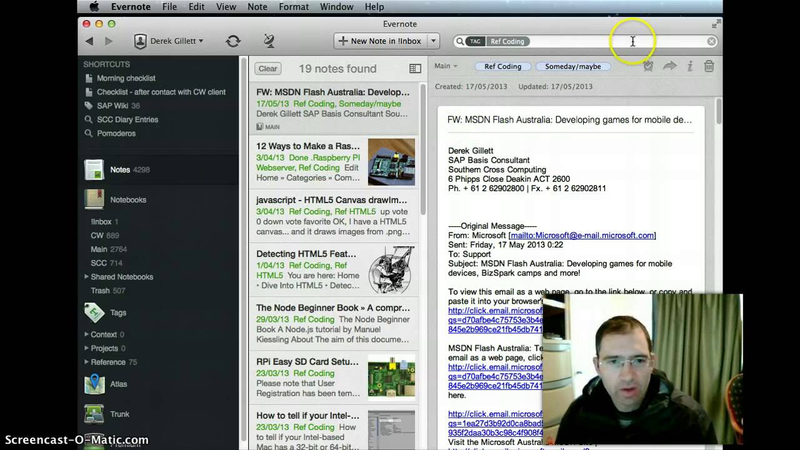The height and width of the screenshot is (450, 800).
Task: Open the New Note notebook dropdown arrow
Action: (433, 41)
